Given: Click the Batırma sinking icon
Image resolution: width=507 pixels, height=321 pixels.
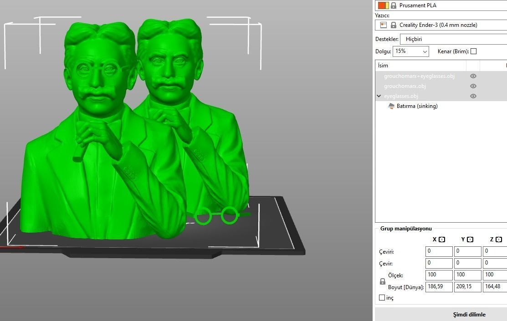Looking at the screenshot, I should click(x=391, y=106).
